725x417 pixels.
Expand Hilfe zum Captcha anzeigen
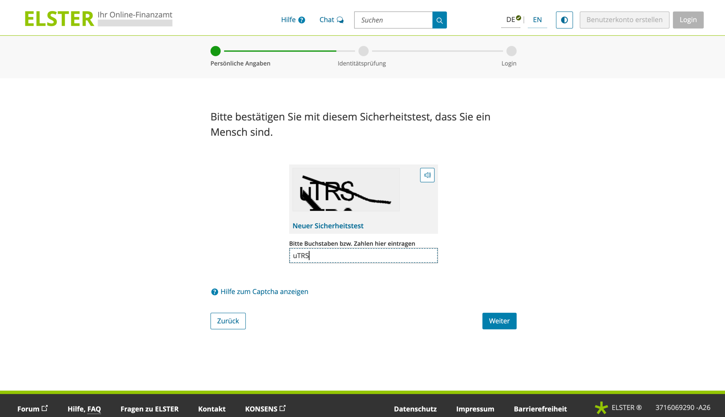264,291
